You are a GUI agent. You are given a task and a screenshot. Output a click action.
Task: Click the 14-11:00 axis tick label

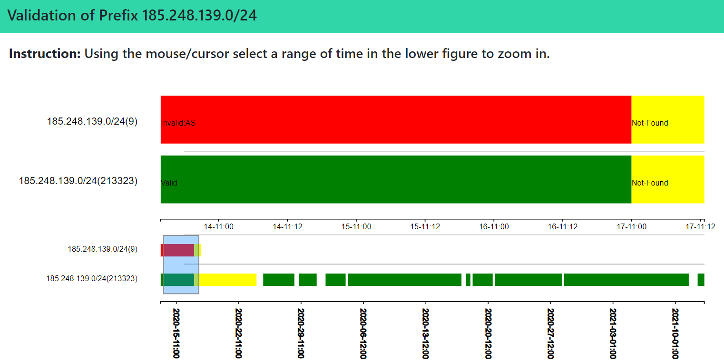[219, 227]
